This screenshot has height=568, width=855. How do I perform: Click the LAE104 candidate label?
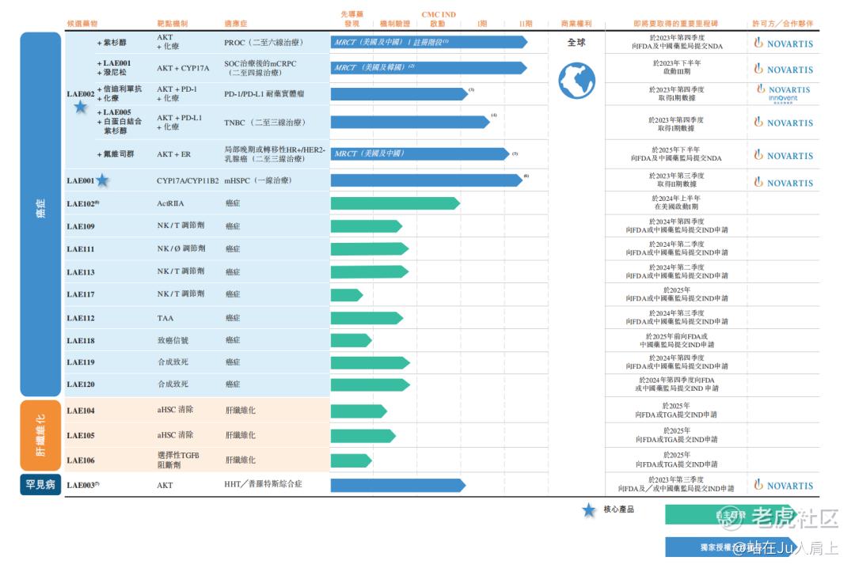tap(81, 411)
